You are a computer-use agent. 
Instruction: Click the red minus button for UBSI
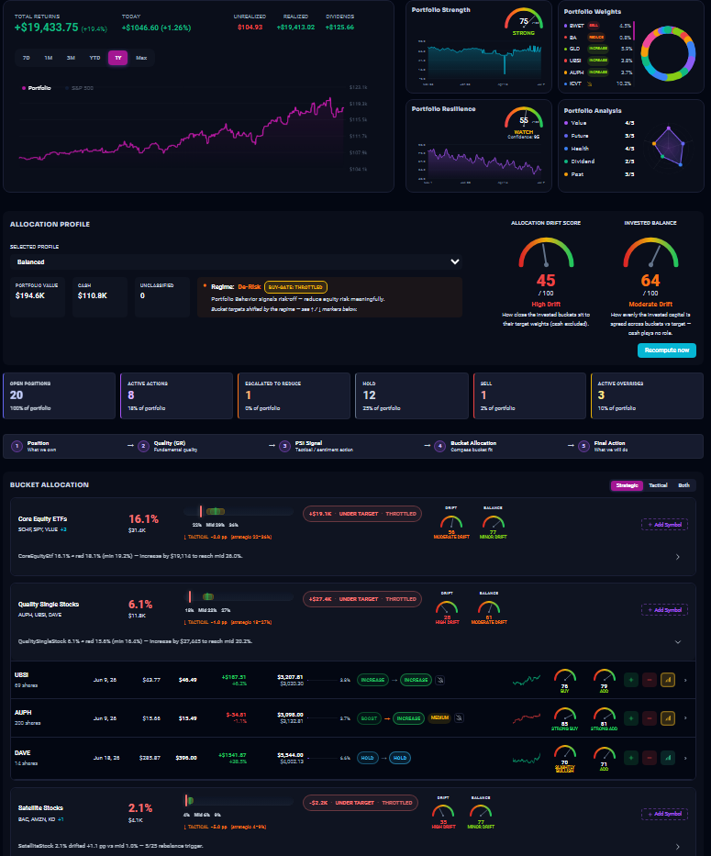(x=650, y=680)
